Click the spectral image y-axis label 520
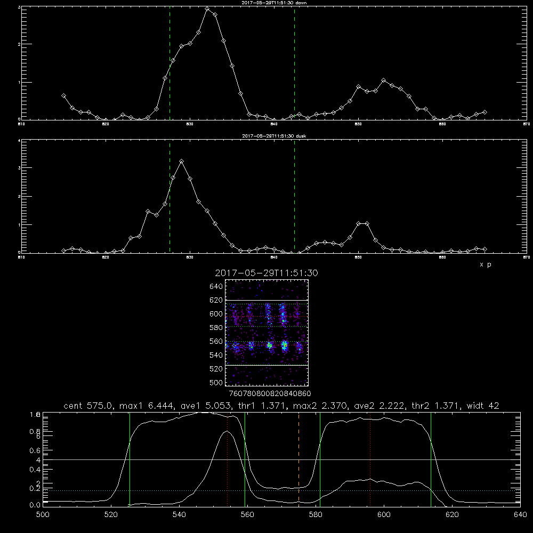This screenshot has width=533, height=533. coord(216,369)
